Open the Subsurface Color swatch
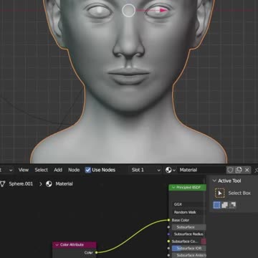Viewport: 258px width, 258px height. [x=204, y=242]
